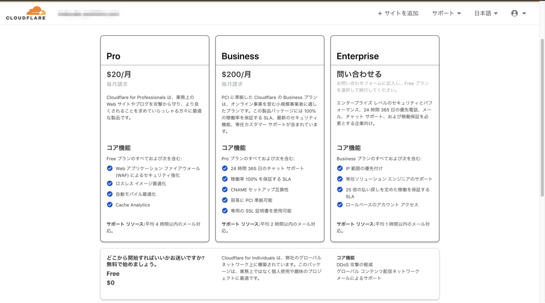Click グローバル コンテンツ配信ネットワーク text
The height and width of the screenshot is (303, 545).
[378, 271]
